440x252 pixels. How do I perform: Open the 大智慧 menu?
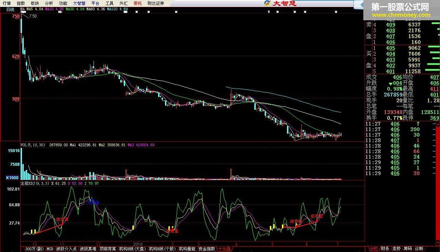click(x=79, y=3)
